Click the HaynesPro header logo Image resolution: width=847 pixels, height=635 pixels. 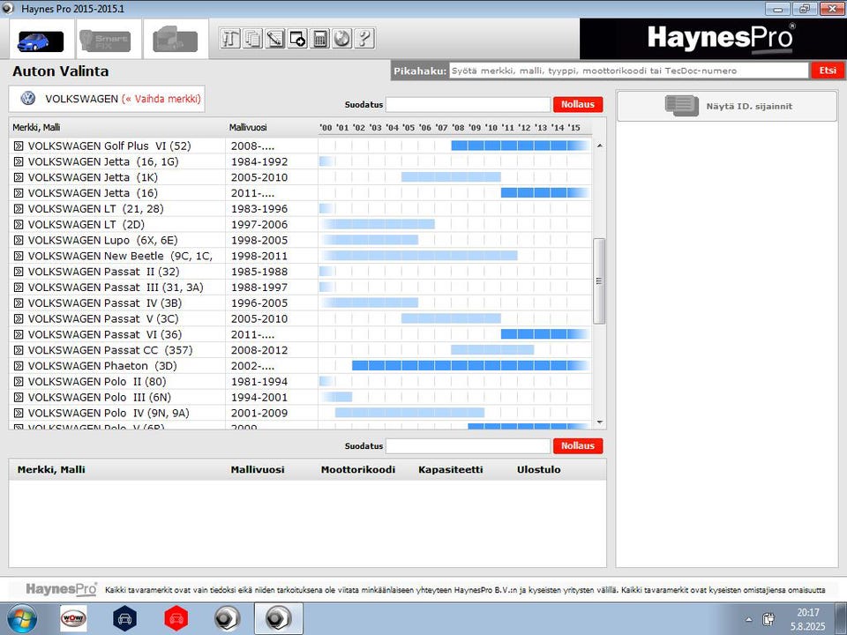722,39
